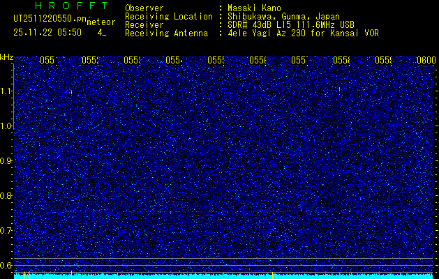The width and height of the screenshot is (439, 279).
Task: Click the 0552 time label
Action: point(90,60)
